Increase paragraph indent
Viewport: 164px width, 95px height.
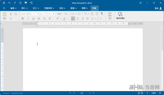pos(97,14)
